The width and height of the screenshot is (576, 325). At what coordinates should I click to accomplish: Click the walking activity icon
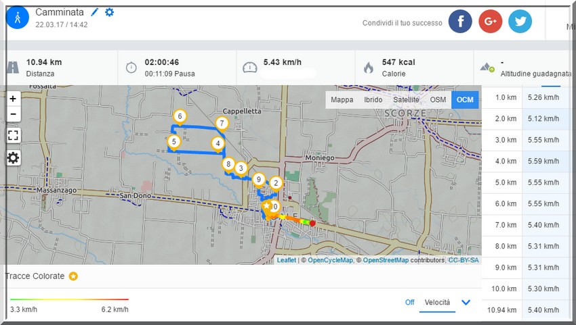point(17,18)
